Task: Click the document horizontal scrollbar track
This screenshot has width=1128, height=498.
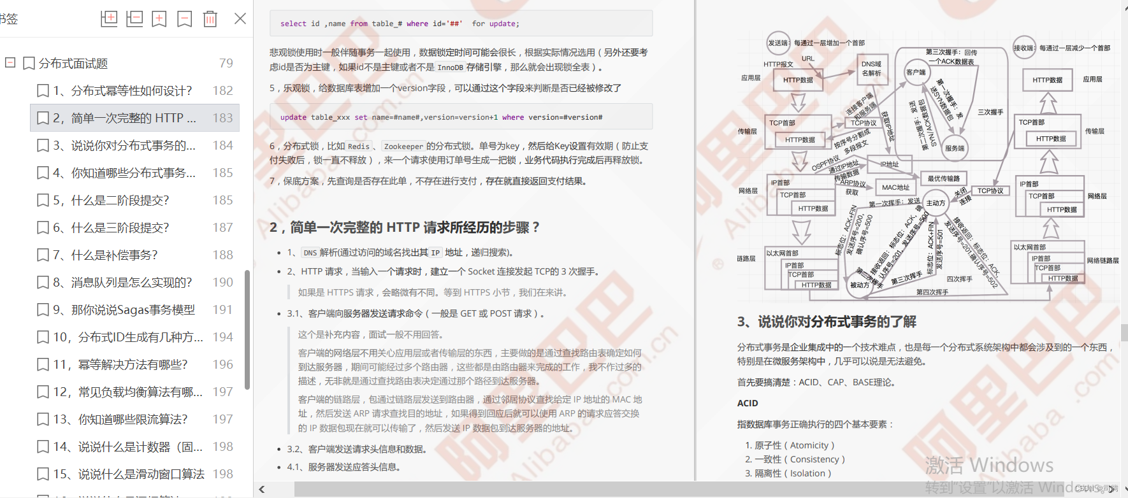Action: [x=688, y=489]
